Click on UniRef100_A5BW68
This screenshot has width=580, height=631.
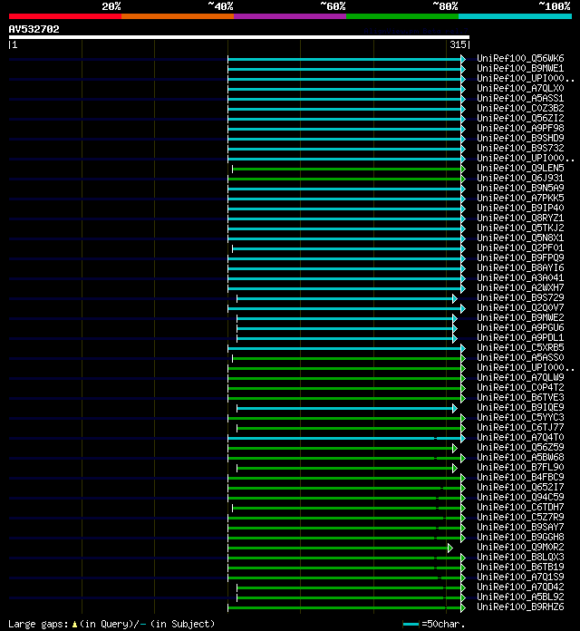tap(520, 458)
